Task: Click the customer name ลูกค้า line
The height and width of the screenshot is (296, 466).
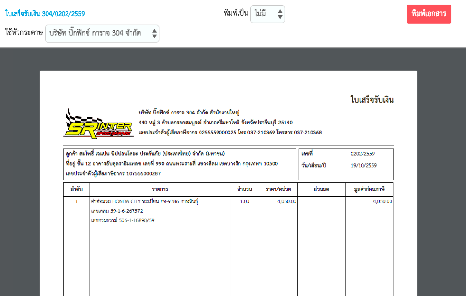Action: coord(145,153)
